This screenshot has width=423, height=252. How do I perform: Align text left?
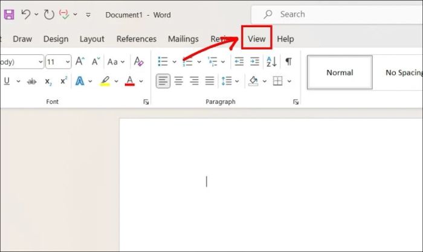[x=163, y=80]
